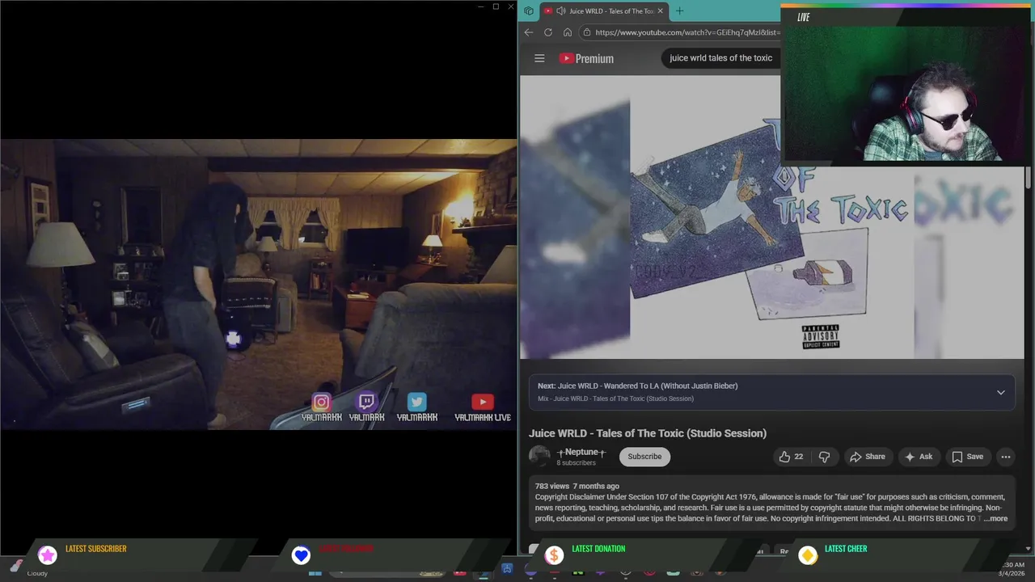Dislike the video with thumbs down
1035x582 pixels.
(824, 457)
